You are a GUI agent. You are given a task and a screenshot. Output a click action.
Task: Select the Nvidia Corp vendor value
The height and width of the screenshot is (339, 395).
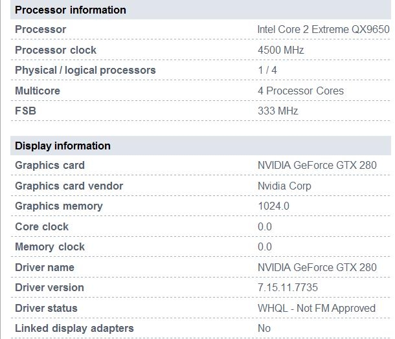click(x=284, y=186)
